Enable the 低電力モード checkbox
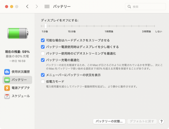The image size is (169, 129). pos(43,81)
